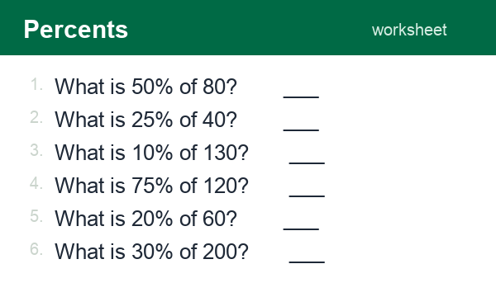
Task: Click list number 5 marker
Action: click(36, 216)
